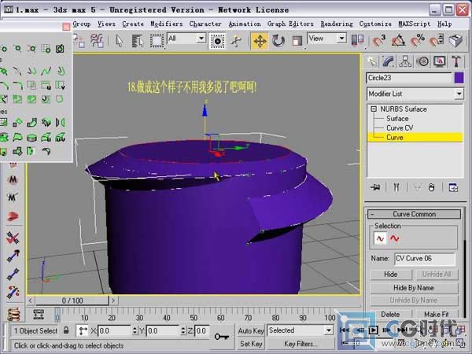Step time slider forward arrow

[x=113, y=301]
